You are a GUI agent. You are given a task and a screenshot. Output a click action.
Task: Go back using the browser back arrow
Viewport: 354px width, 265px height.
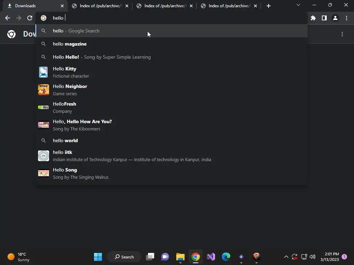pyautogui.click(x=8, y=18)
